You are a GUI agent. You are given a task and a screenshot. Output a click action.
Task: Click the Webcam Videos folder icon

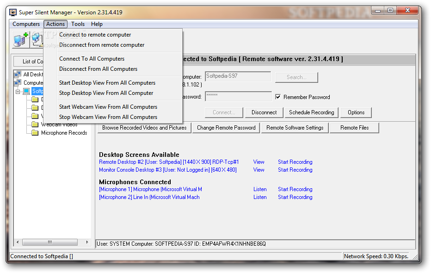(x=35, y=124)
